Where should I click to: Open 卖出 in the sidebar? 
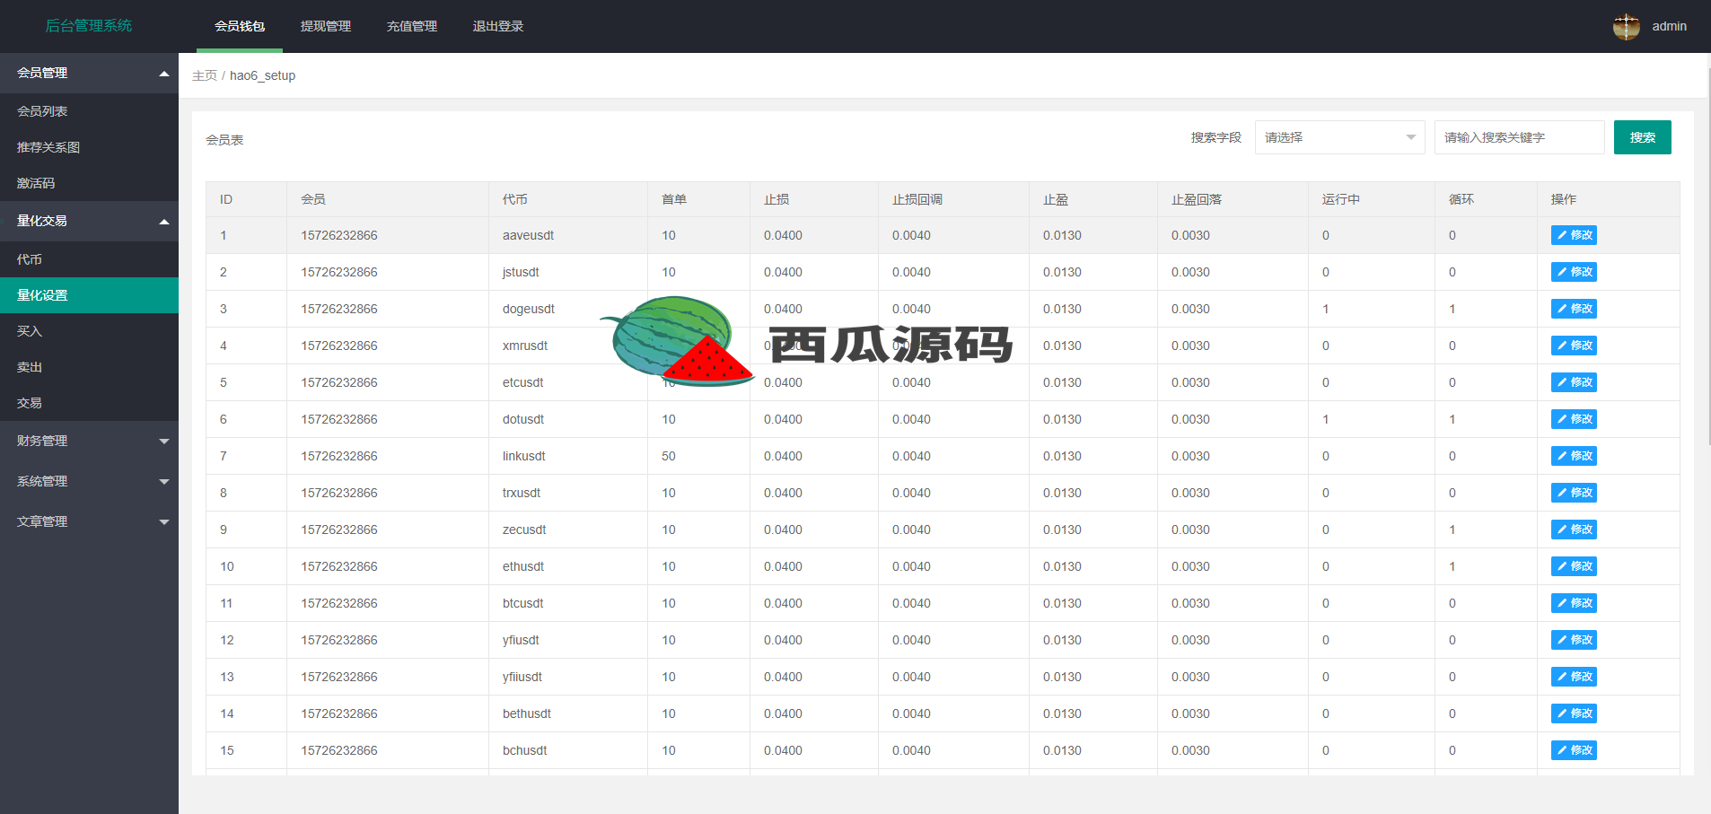pos(89,367)
